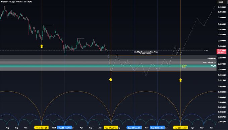The image size is (228, 130).
Task: Click the 0.011500 price axis label
Action: tap(222, 80)
